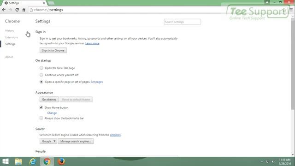Open a new tab beside Settings

click(x=51, y=3)
